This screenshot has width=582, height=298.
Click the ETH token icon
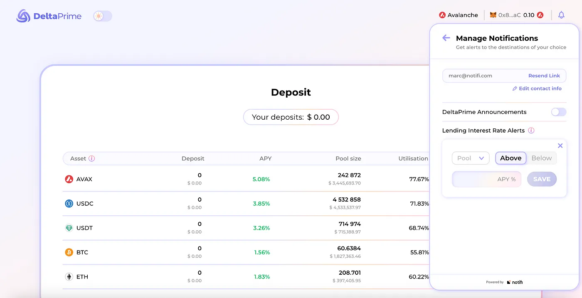click(69, 276)
